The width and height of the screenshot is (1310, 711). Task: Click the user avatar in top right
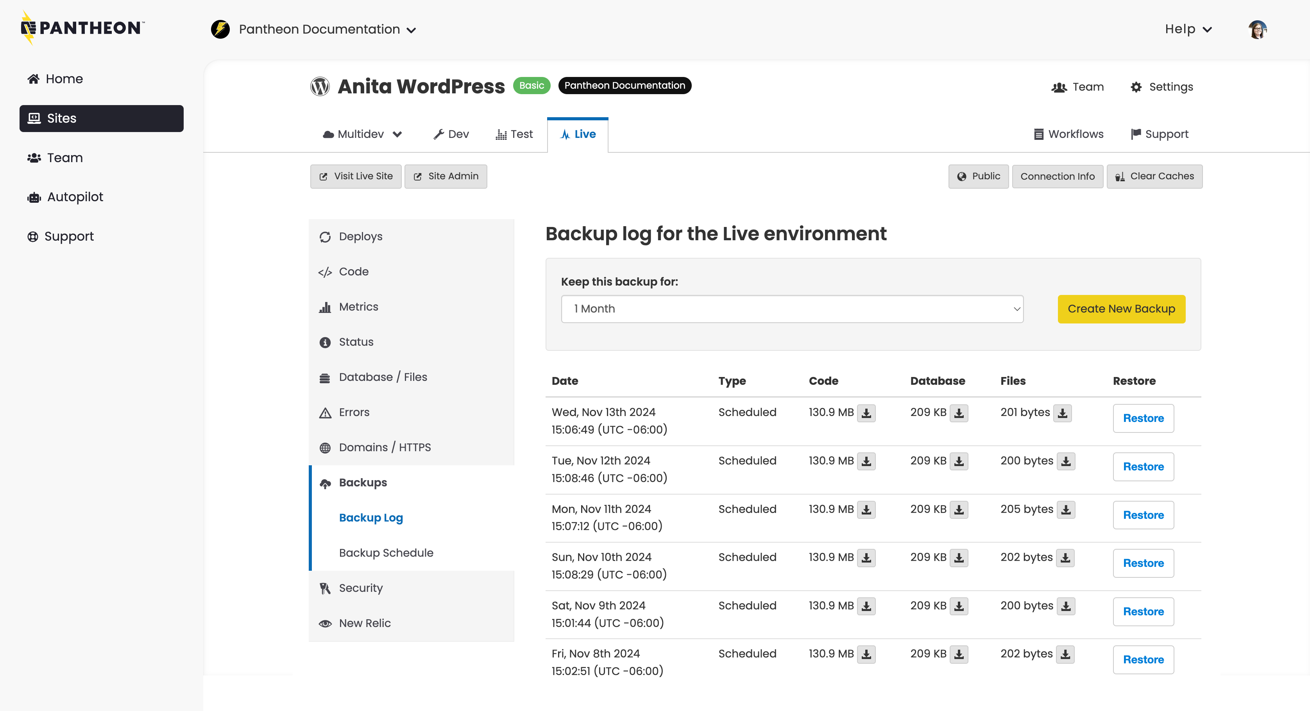[1257, 29]
